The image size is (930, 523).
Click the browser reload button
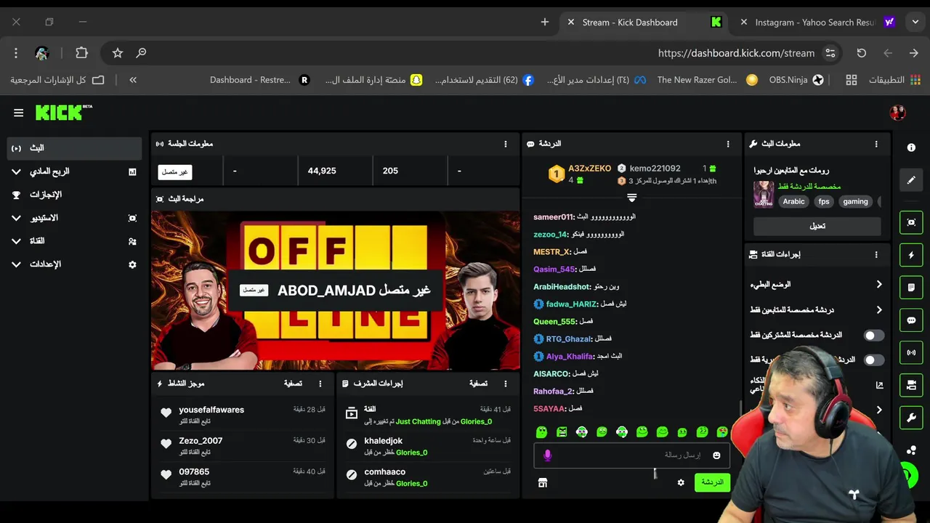pos(862,53)
